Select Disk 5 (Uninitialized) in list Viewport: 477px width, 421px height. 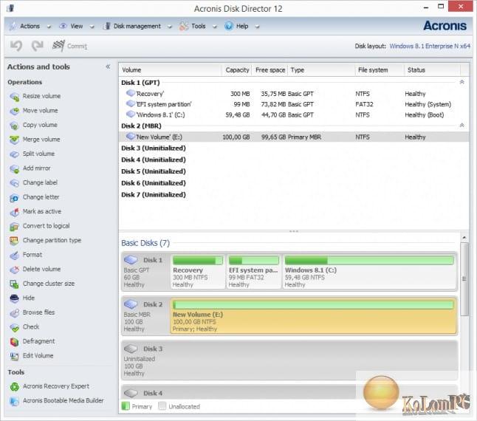[x=154, y=171]
